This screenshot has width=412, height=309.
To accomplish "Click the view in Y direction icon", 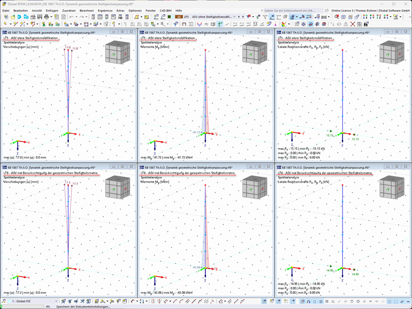I will coord(372,17).
